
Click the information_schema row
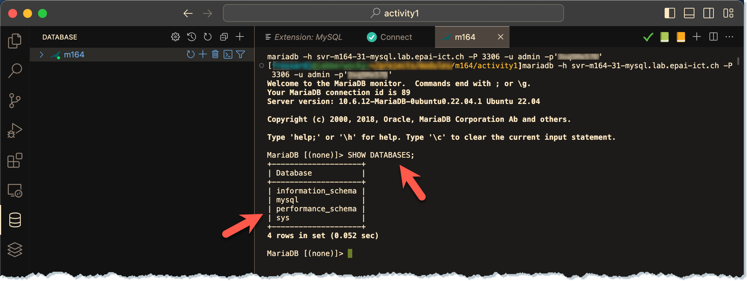point(316,191)
